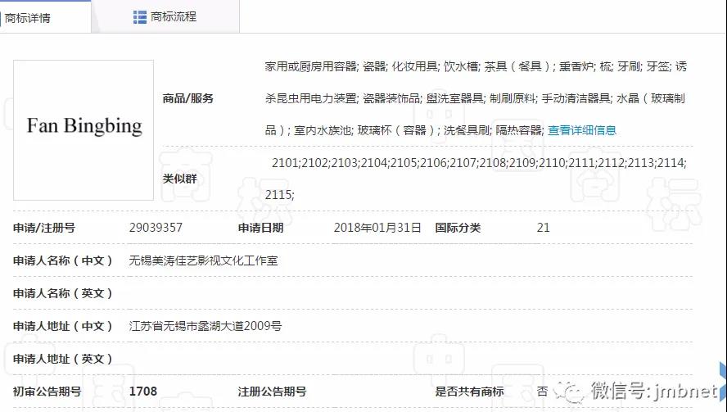The image size is (727, 412).
Task: Open the 商标流程 tab
Action: (165, 17)
